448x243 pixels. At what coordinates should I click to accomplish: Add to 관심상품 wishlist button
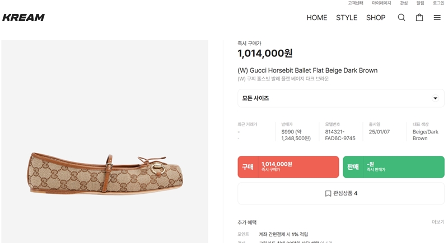tap(340, 193)
